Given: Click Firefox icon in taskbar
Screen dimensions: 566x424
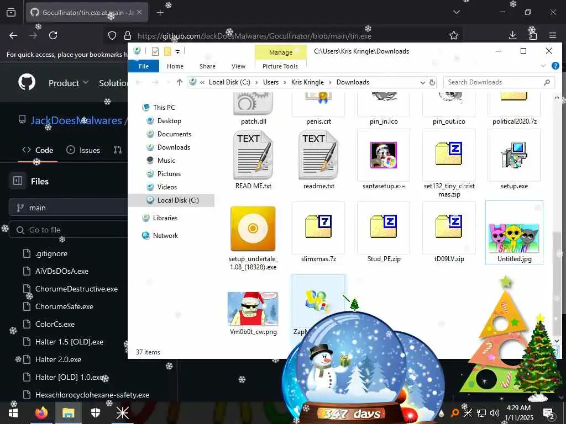Looking at the screenshot, I should (x=41, y=413).
